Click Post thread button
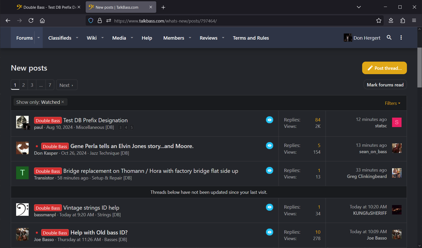This screenshot has height=248, width=422. pos(384,68)
